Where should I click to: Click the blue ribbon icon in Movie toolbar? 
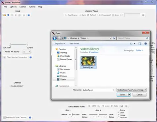pyautogui.click(x=8, y=15)
